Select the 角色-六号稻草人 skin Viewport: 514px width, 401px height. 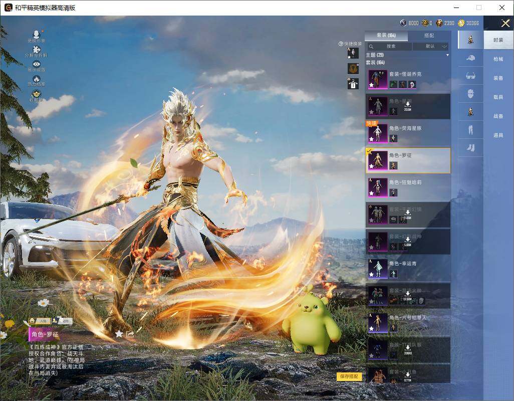coord(408,323)
